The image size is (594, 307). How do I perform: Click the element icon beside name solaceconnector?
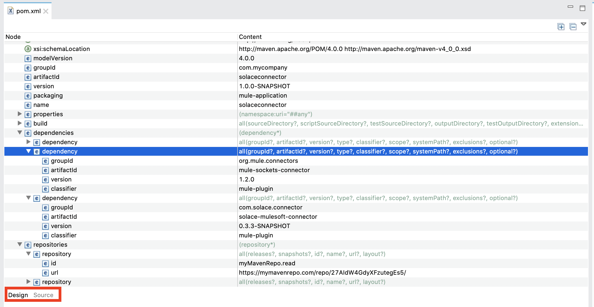click(x=28, y=105)
